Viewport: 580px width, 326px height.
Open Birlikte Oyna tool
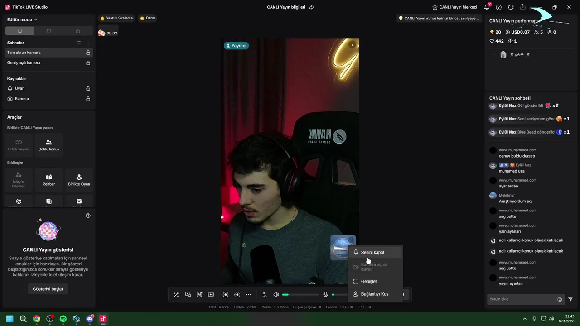(79, 180)
